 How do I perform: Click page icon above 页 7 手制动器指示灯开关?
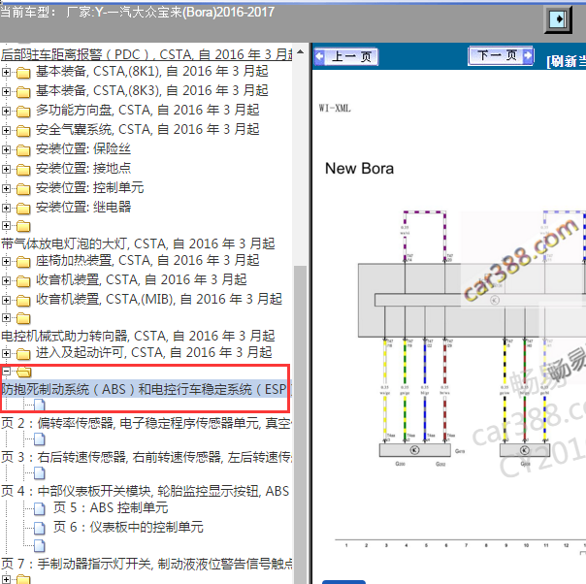pos(40,546)
